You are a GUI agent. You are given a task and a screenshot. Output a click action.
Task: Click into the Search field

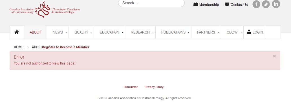click(151, 3)
